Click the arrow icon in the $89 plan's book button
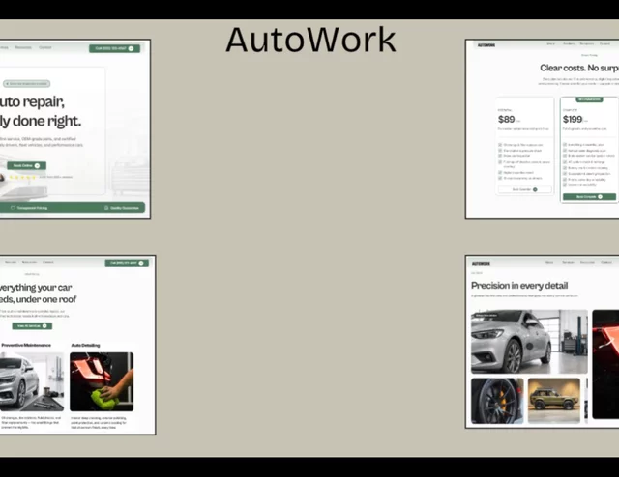Image resolution: width=619 pixels, height=477 pixels. (x=535, y=189)
